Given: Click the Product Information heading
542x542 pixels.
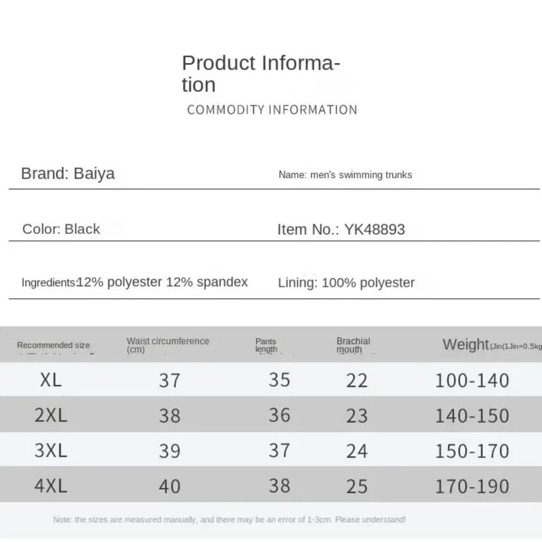Looking at the screenshot, I should click(260, 74).
